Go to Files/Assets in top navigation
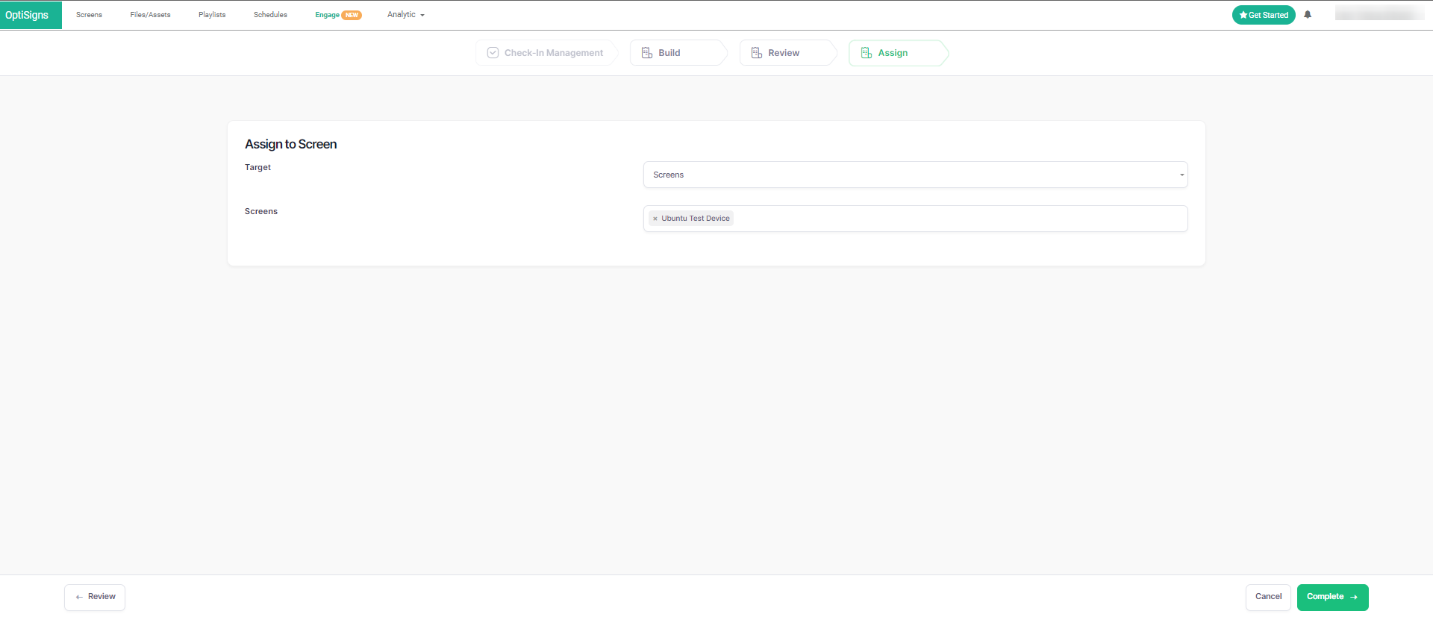1433x617 pixels. [x=150, y=15]
